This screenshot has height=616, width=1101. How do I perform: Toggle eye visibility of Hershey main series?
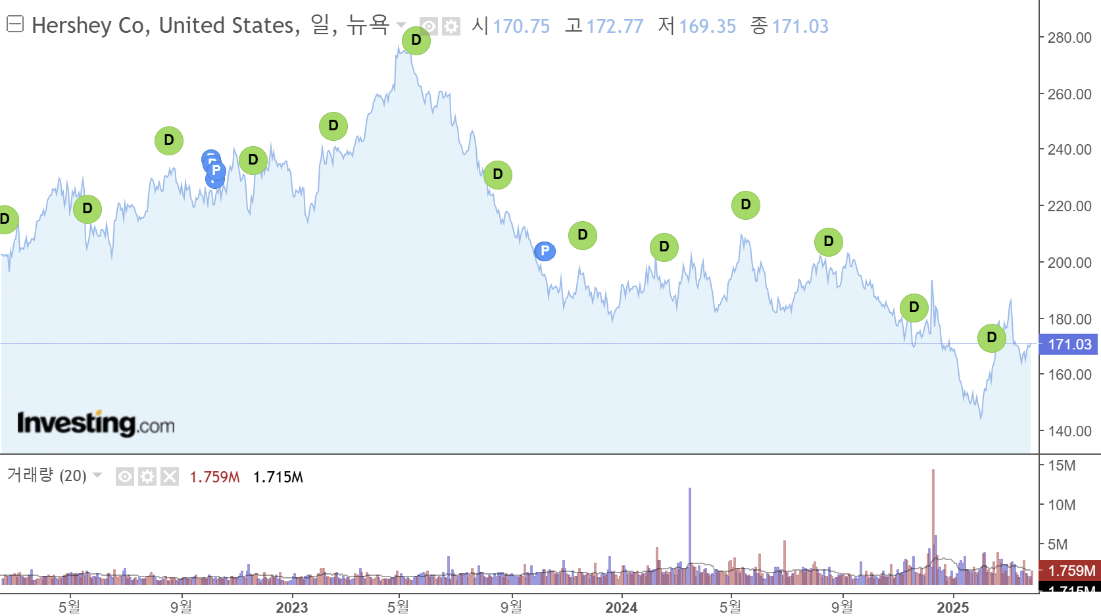pos(429,26)
